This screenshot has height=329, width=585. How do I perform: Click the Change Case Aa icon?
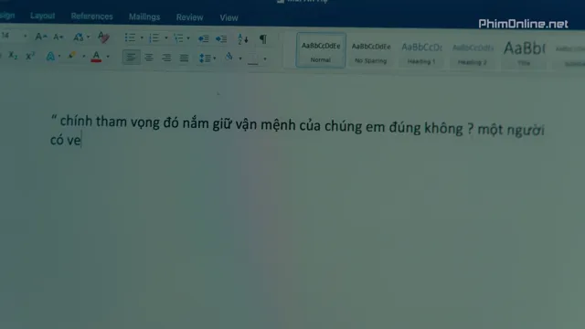point(78,37)
